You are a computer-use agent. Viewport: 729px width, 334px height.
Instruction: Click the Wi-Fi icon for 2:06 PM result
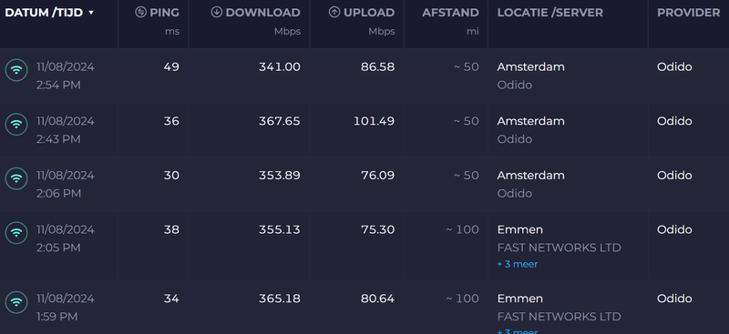(x=16, y=179)
